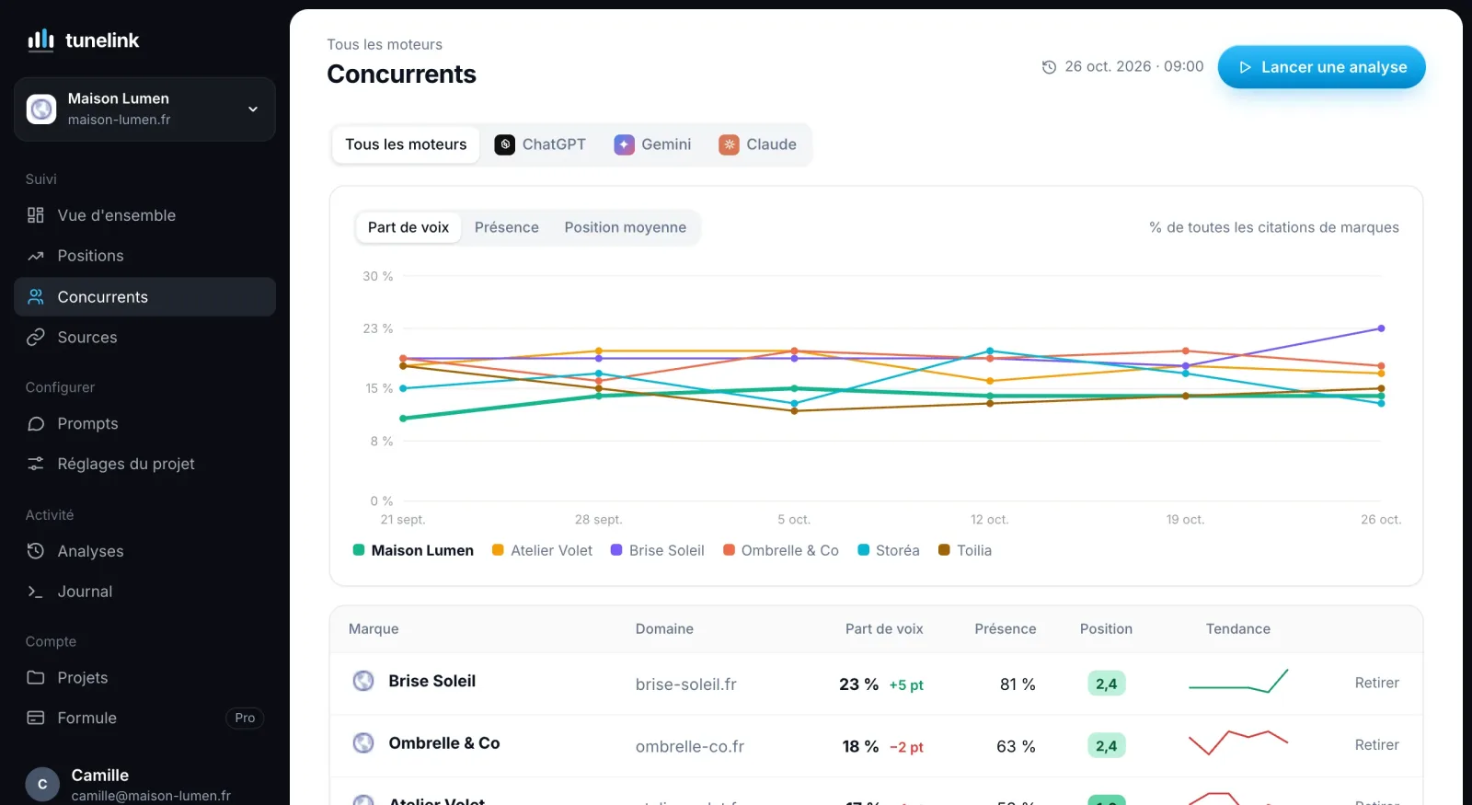
Task: Select the Tous les moteurs tab
Action: 406,144
